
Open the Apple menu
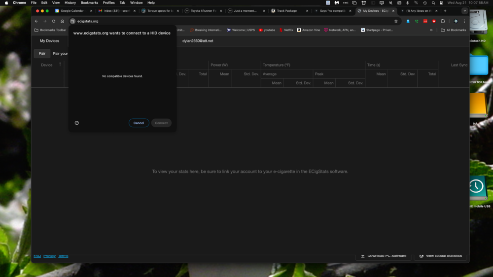click(6, 3)
